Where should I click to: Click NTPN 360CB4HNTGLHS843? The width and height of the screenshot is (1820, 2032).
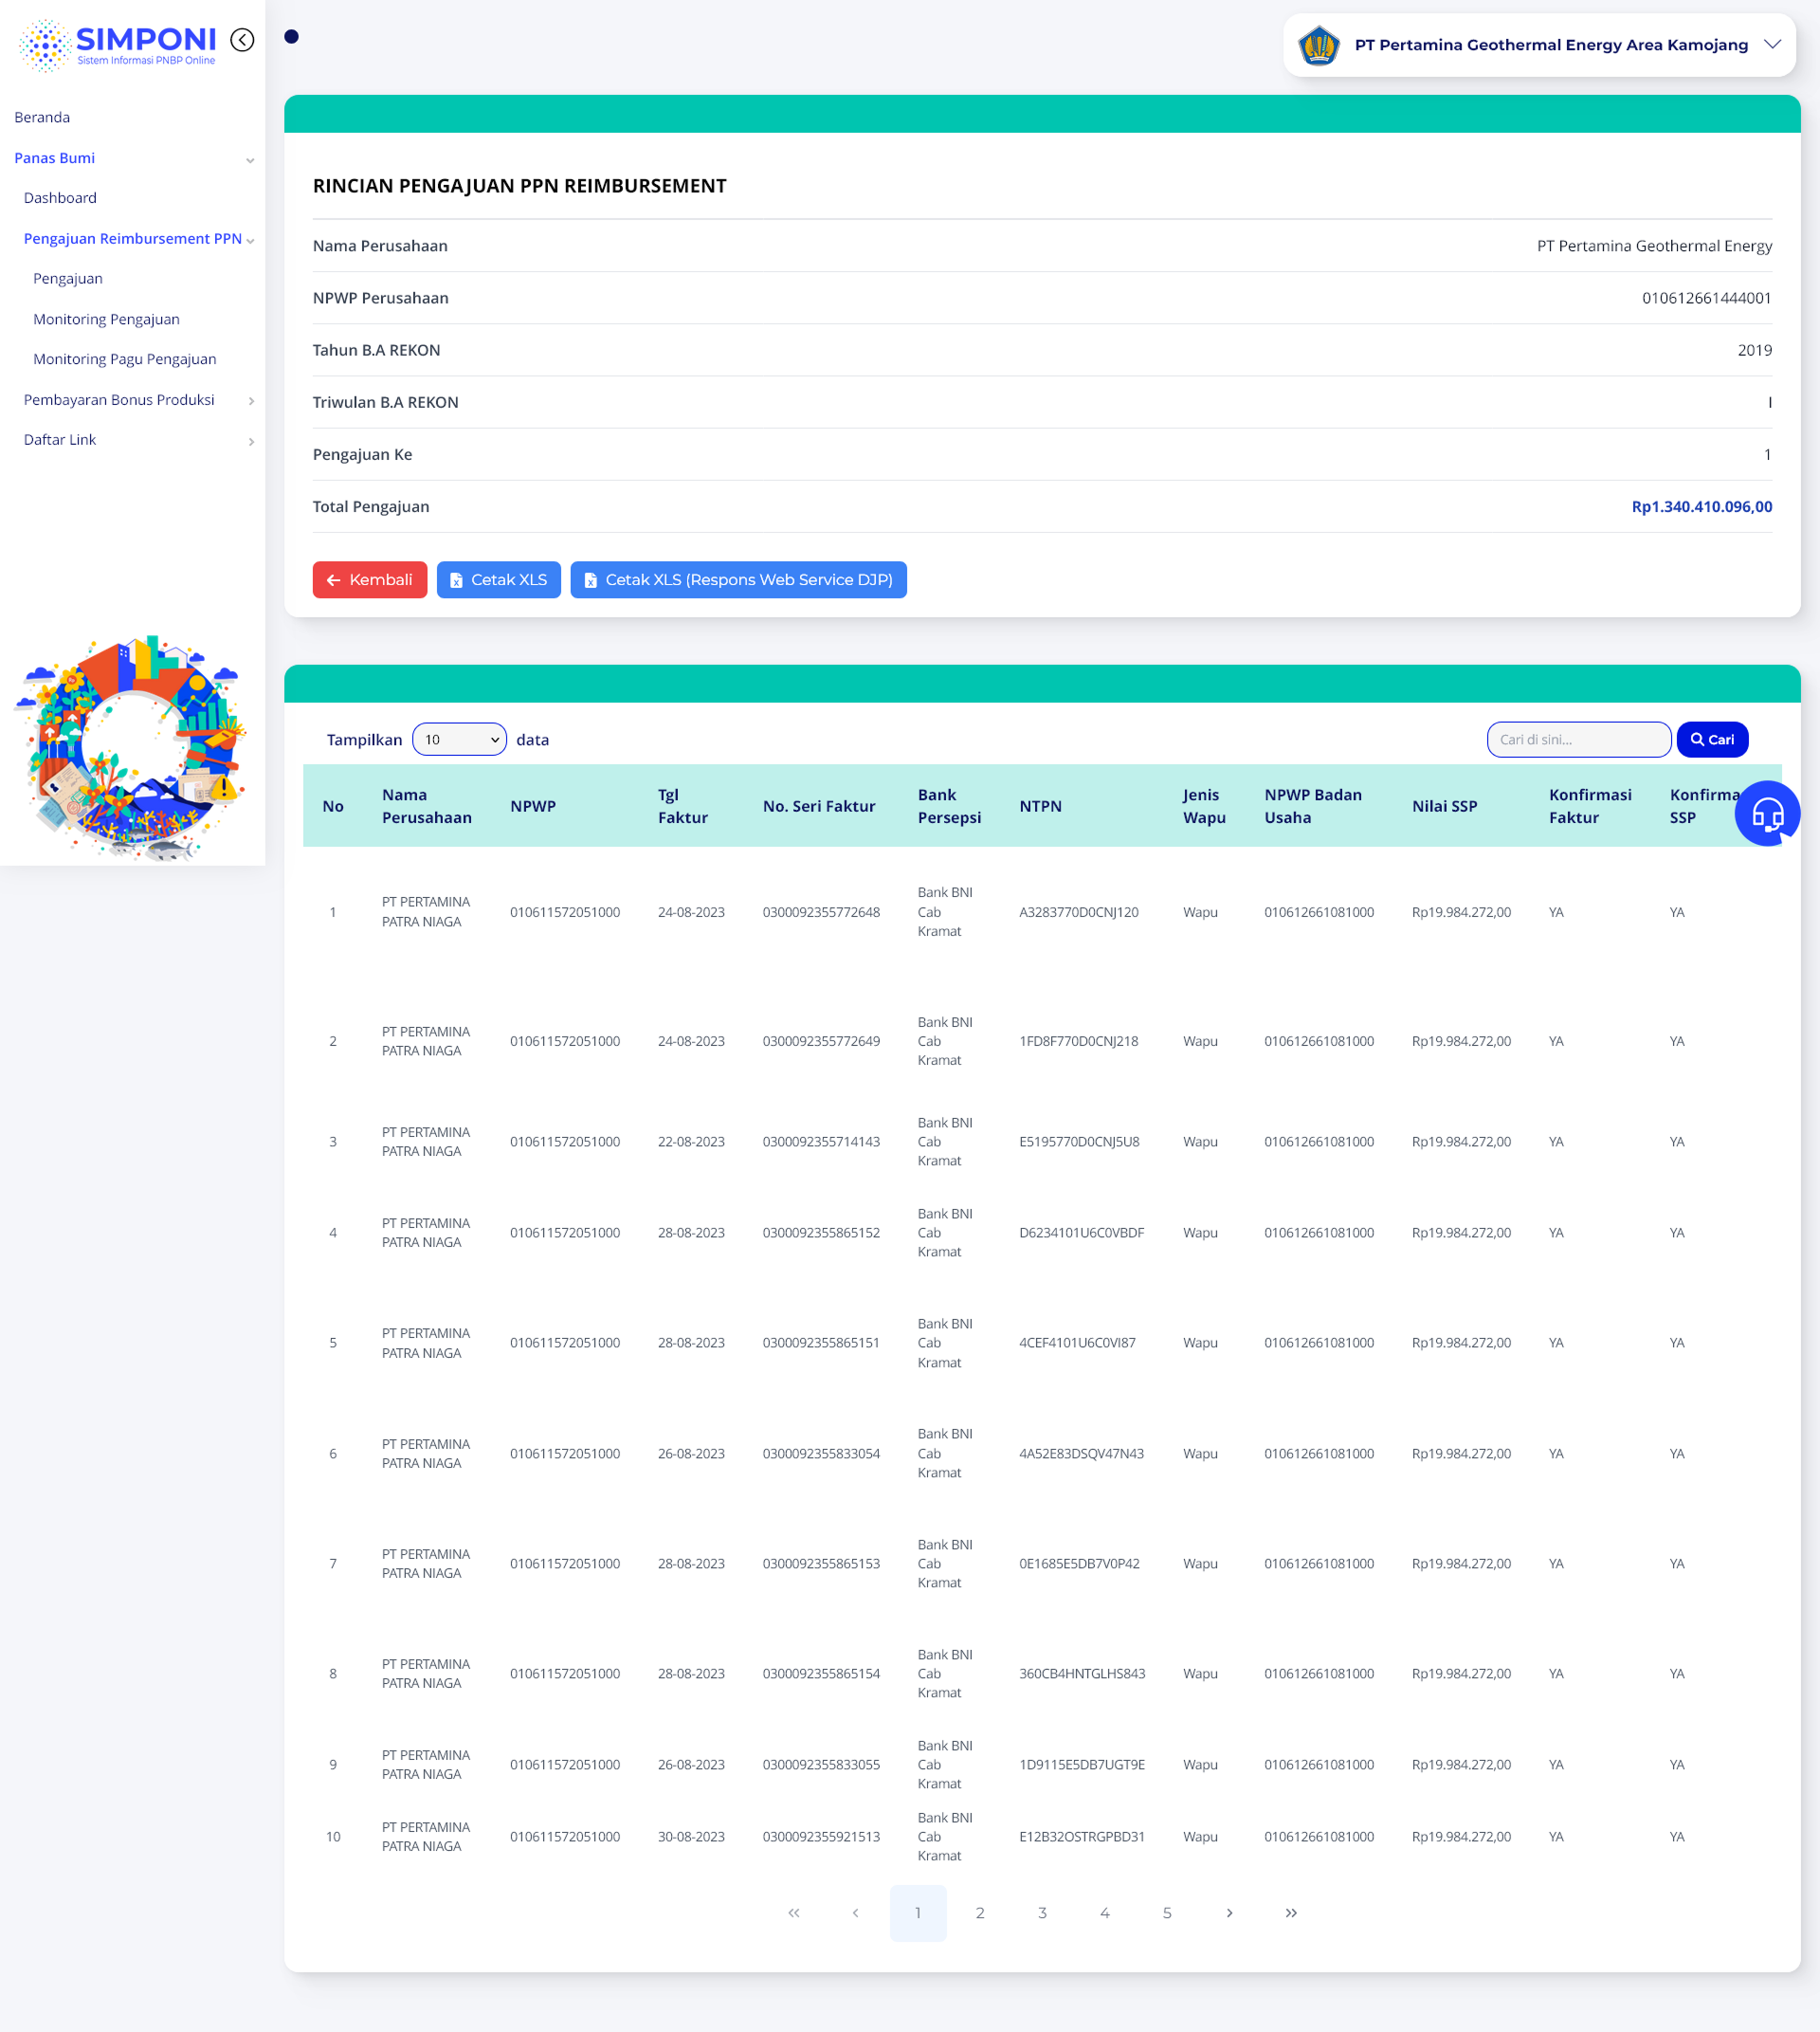[1083, 1674]
